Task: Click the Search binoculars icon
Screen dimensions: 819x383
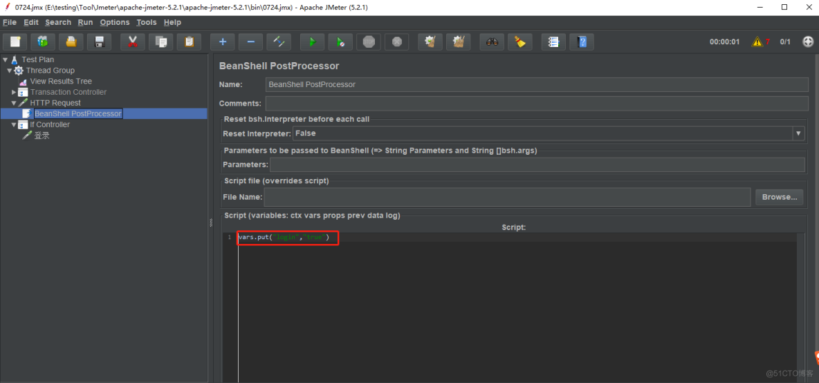Action: (492, 41)
